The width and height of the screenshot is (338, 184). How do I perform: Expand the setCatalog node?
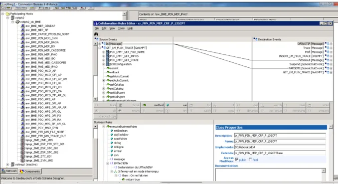point(104,89)
